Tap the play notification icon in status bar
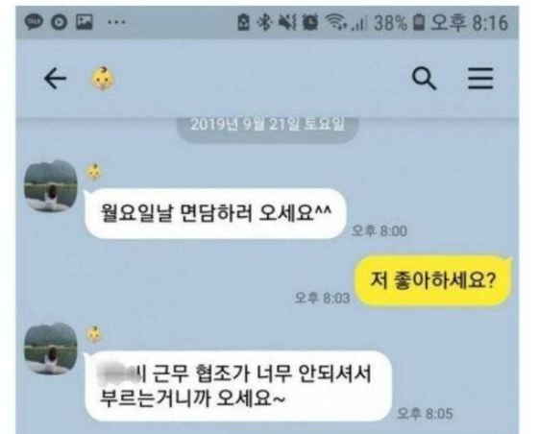This screenshot has width=539, height=434. [59, 23]
